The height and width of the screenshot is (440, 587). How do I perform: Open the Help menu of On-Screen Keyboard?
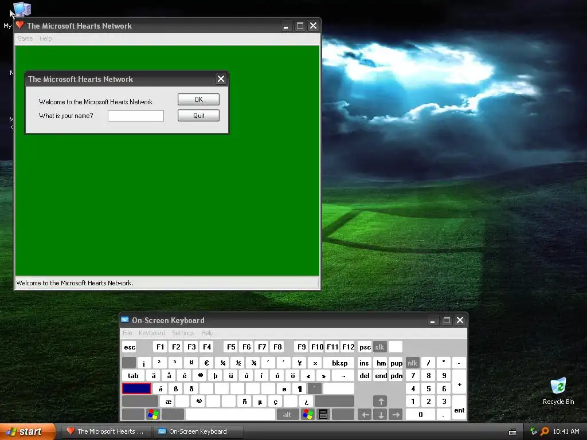click(207, 333)
